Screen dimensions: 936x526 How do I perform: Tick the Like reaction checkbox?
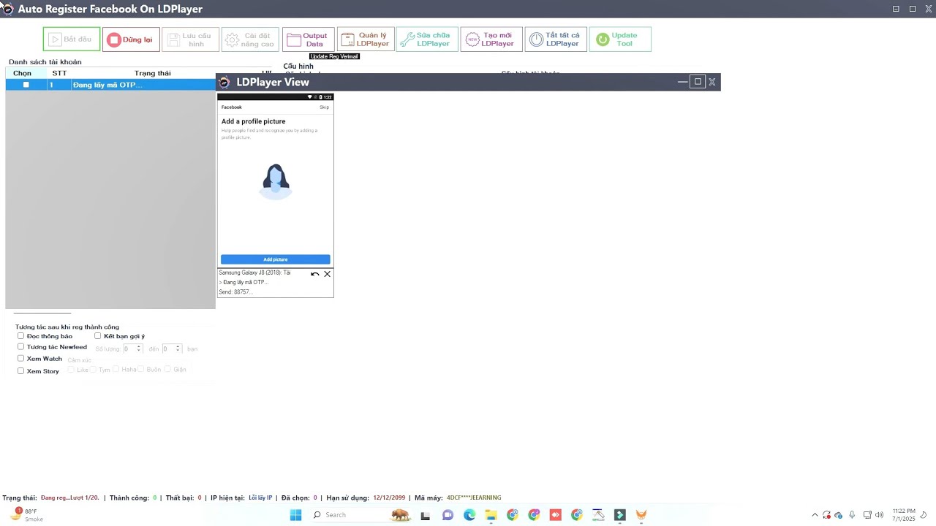pyautogui.click(x=72, y=370)
